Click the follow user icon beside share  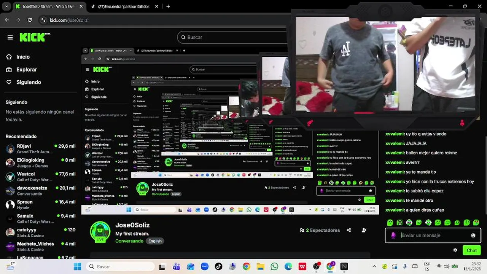click(x=364, y=230)
